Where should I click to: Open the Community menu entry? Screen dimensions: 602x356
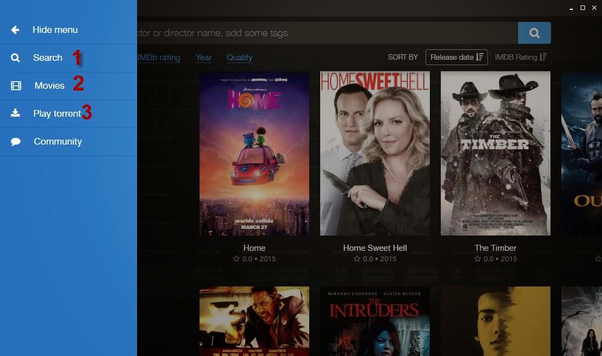(69, 142)
